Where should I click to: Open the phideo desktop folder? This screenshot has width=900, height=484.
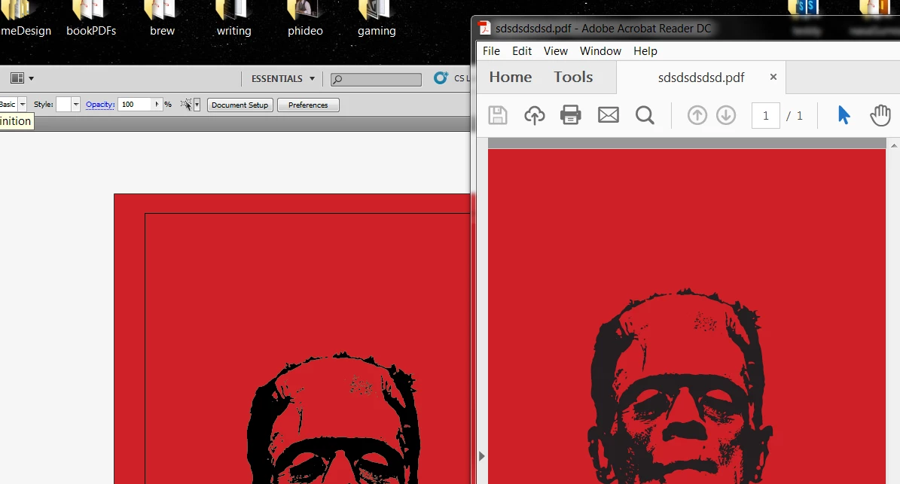[305, 19]
